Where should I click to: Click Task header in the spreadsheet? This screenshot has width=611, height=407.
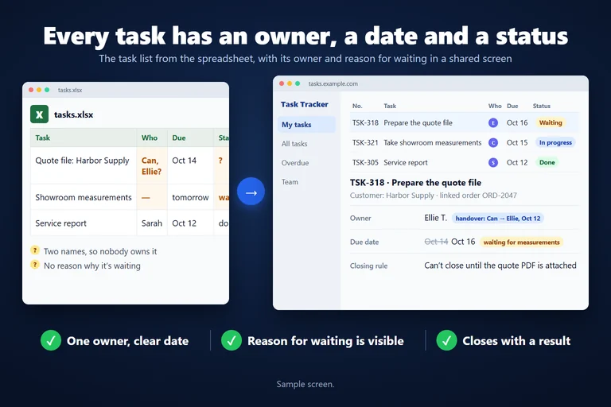coord(84,138)
